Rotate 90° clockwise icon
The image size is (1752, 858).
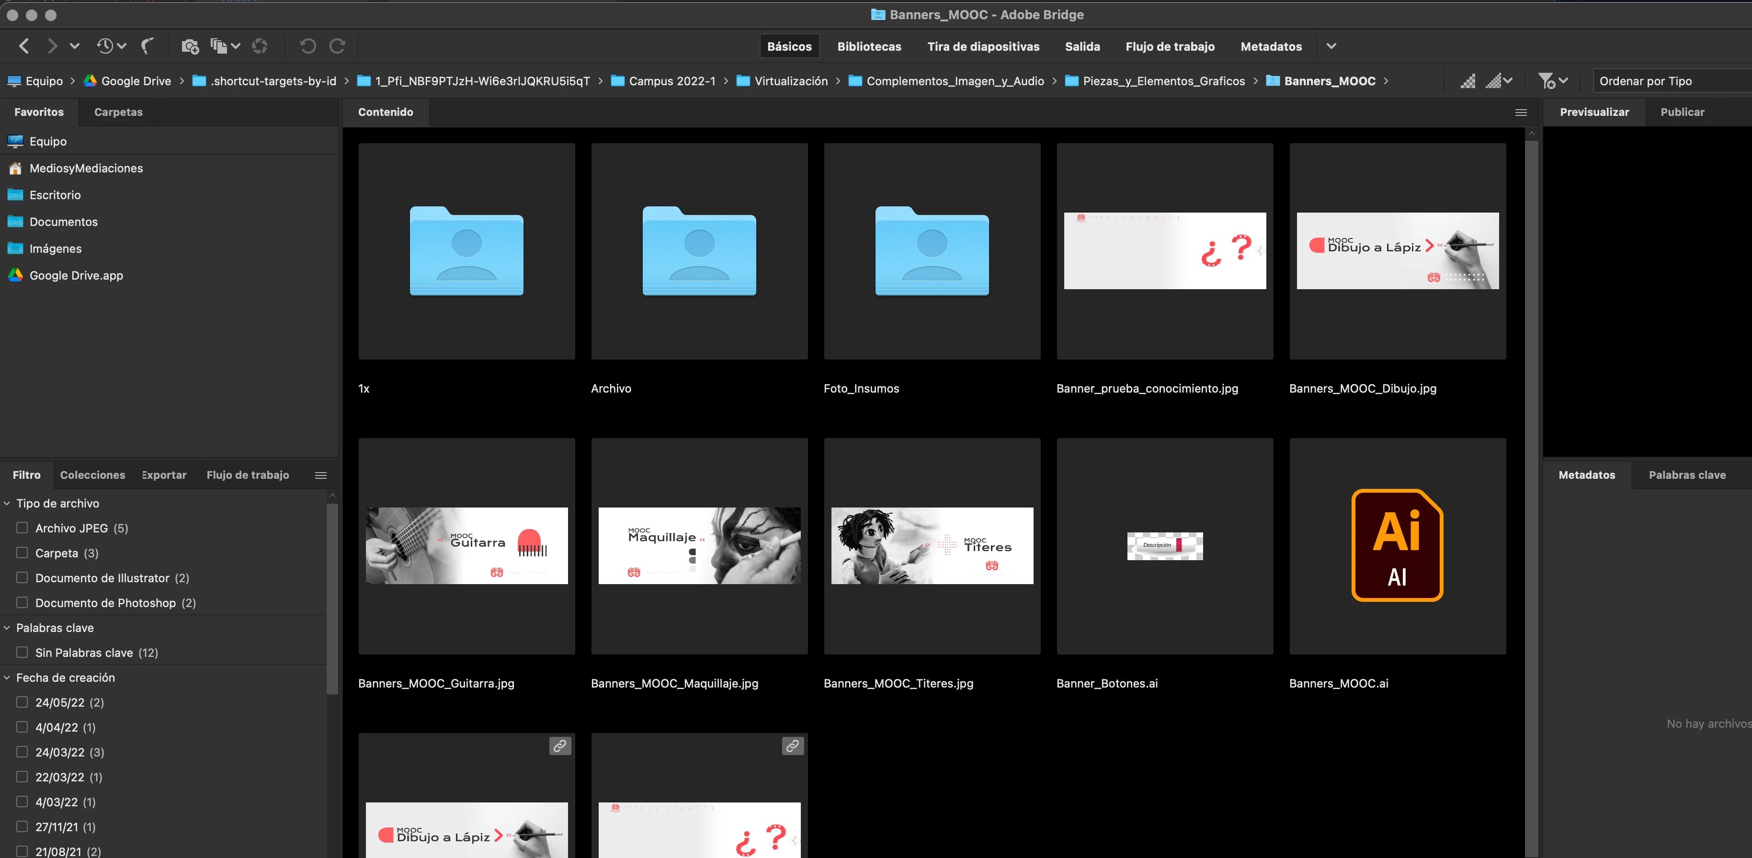tap(337, 46)
